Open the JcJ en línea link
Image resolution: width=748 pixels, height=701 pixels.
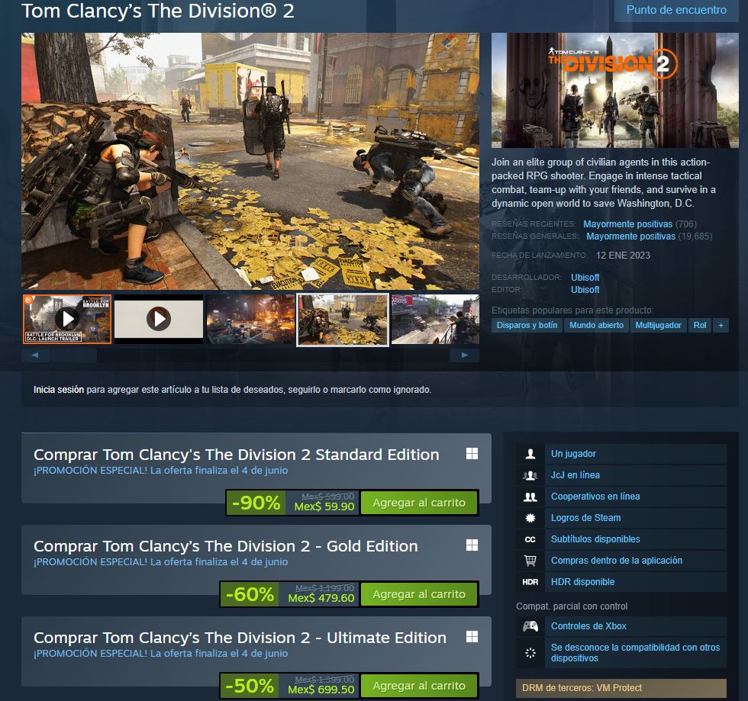(x=576, y=475)
